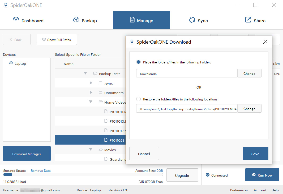Switch to the Backup tab
The image size is (283, 194).
click(x=85, y=20)
